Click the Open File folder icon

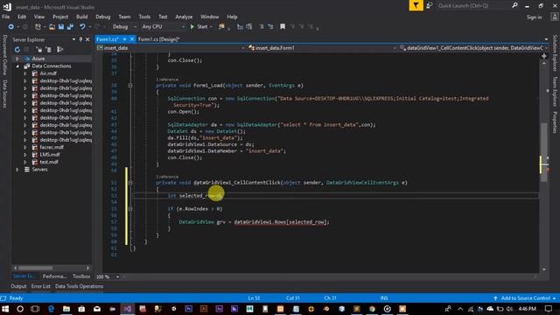coord(52,27)
